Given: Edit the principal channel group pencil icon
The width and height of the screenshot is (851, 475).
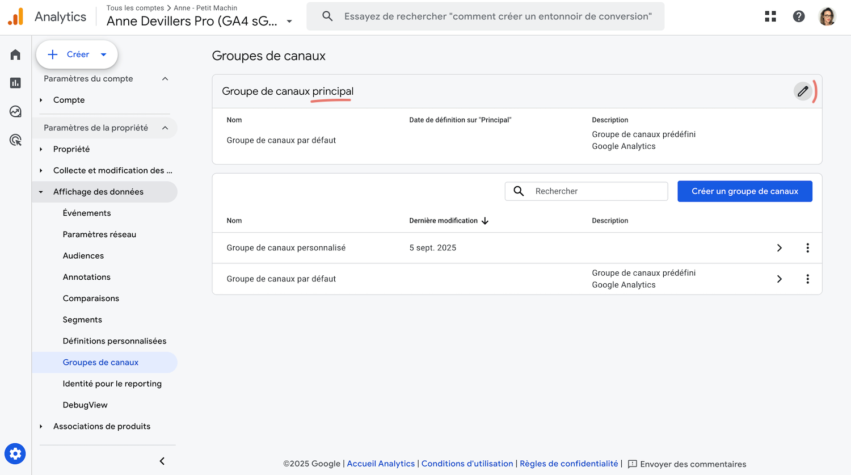Looking at the screenshot, I should [x=802, y=91].
